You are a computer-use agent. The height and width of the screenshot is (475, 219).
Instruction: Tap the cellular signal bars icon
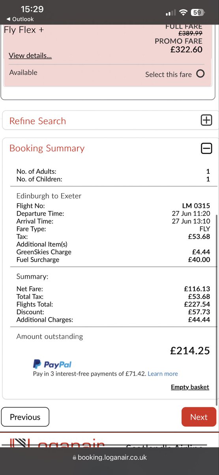point(170,13)
